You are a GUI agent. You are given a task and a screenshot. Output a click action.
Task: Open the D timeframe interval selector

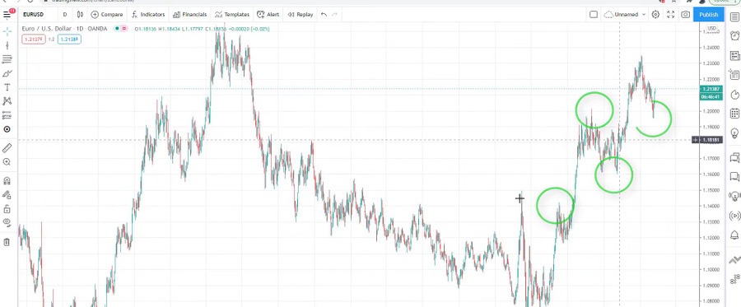(x=65, y=15)
